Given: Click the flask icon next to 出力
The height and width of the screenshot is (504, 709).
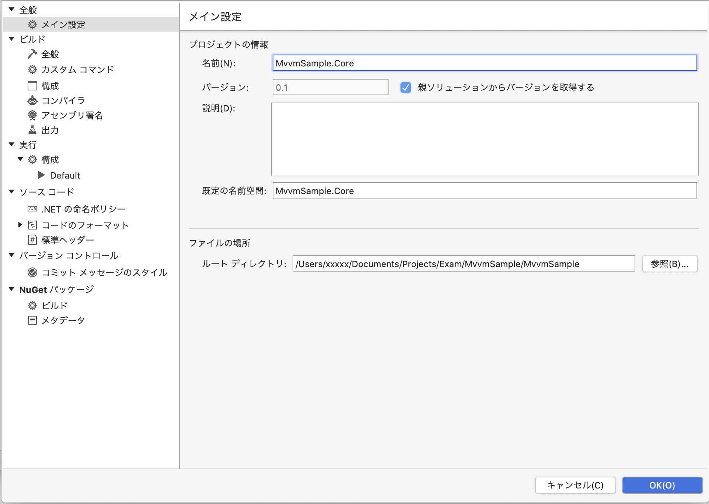Looking at the screenshot, I should pyautogui.click(x=32, y=130).
